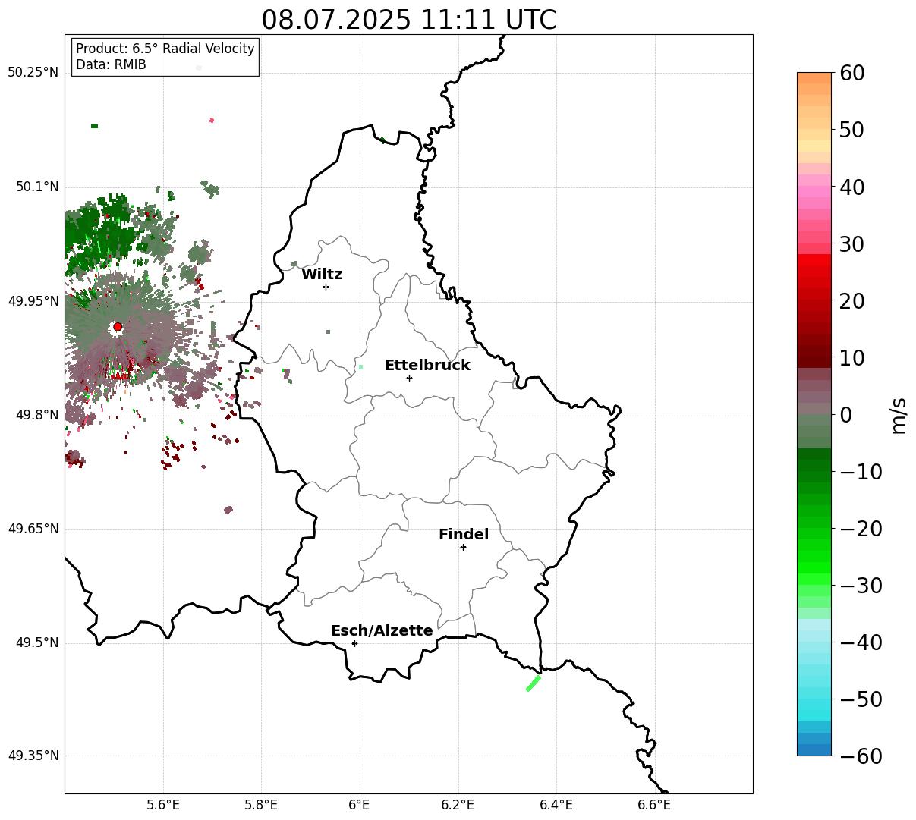Click the Esch/Alzette station cross marker

pos(354,643)
